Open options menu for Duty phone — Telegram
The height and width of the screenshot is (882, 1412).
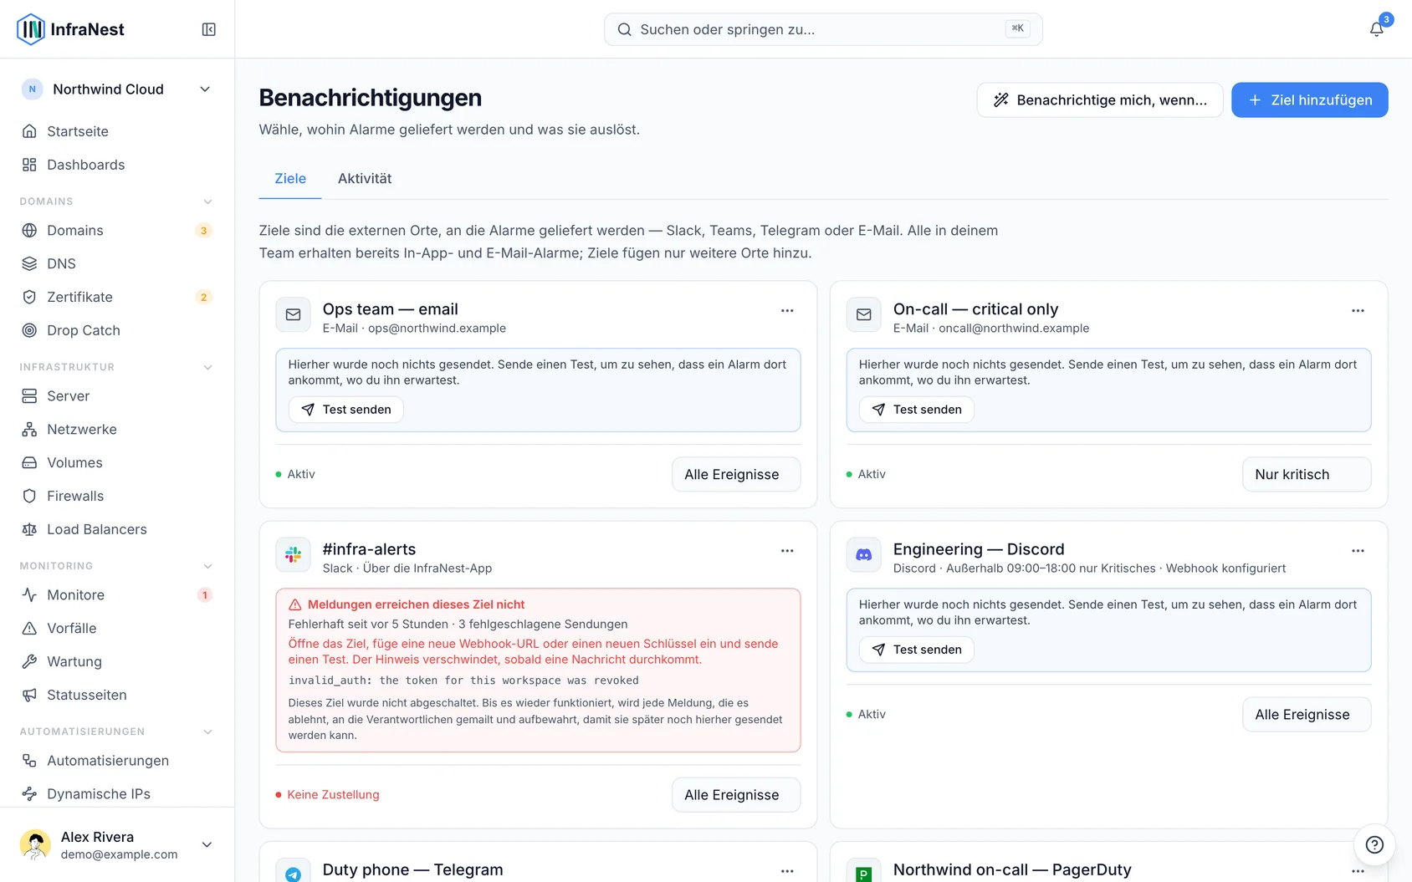[787, 870]
